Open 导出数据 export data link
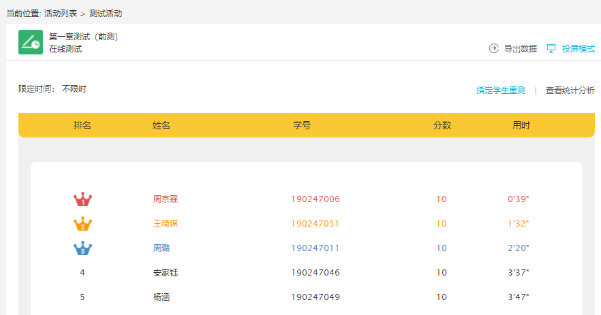This screenshot has height=315, width=601. click(520, 49)
